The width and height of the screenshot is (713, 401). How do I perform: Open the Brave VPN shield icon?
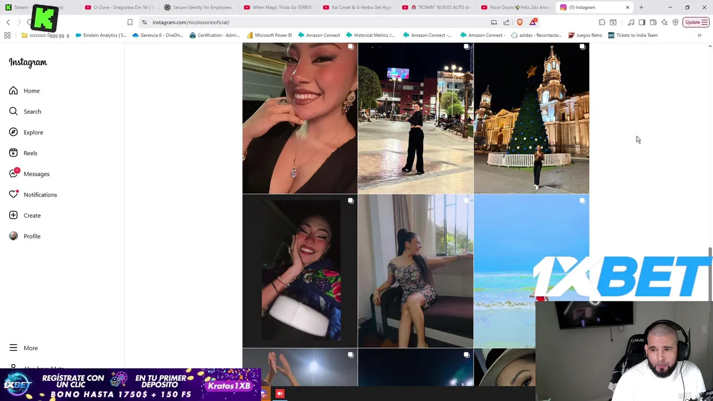click(x=675, y=22)
